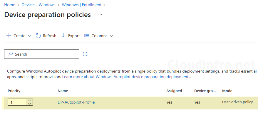258x122 pixels.
Task: Expand the Create dropdown chevron
Action: [29, 36]
